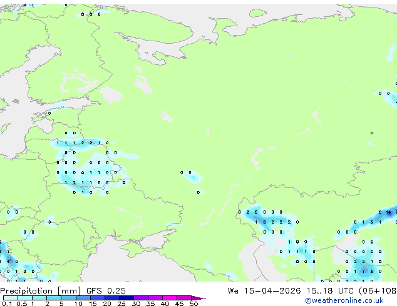Click the '8' precipitation value on map
The image size is (397, 306).
264,222
